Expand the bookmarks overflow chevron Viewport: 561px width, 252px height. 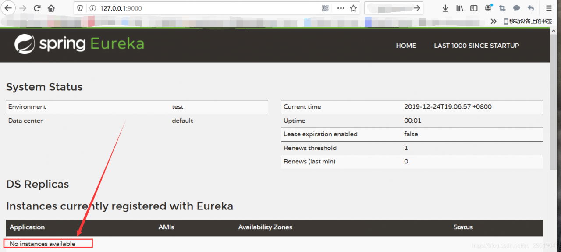click(494, 21)
